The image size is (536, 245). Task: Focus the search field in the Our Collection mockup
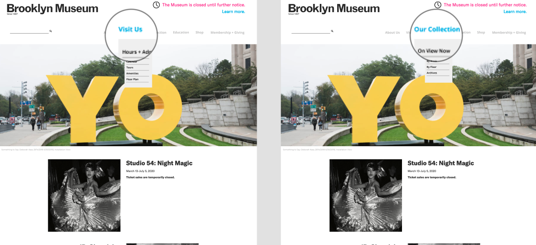(x=311, y=31)
